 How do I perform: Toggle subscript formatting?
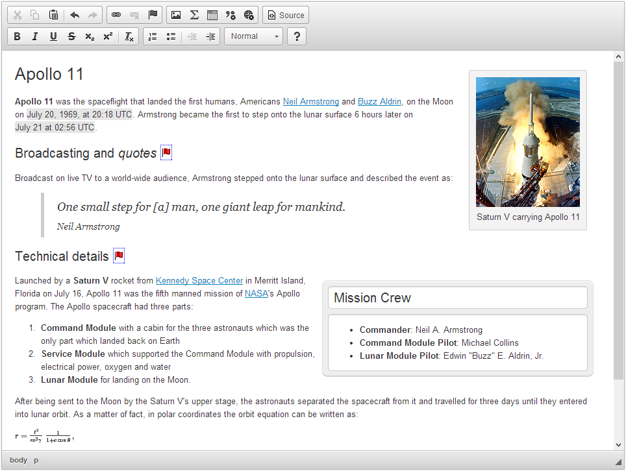coord(90,36)
